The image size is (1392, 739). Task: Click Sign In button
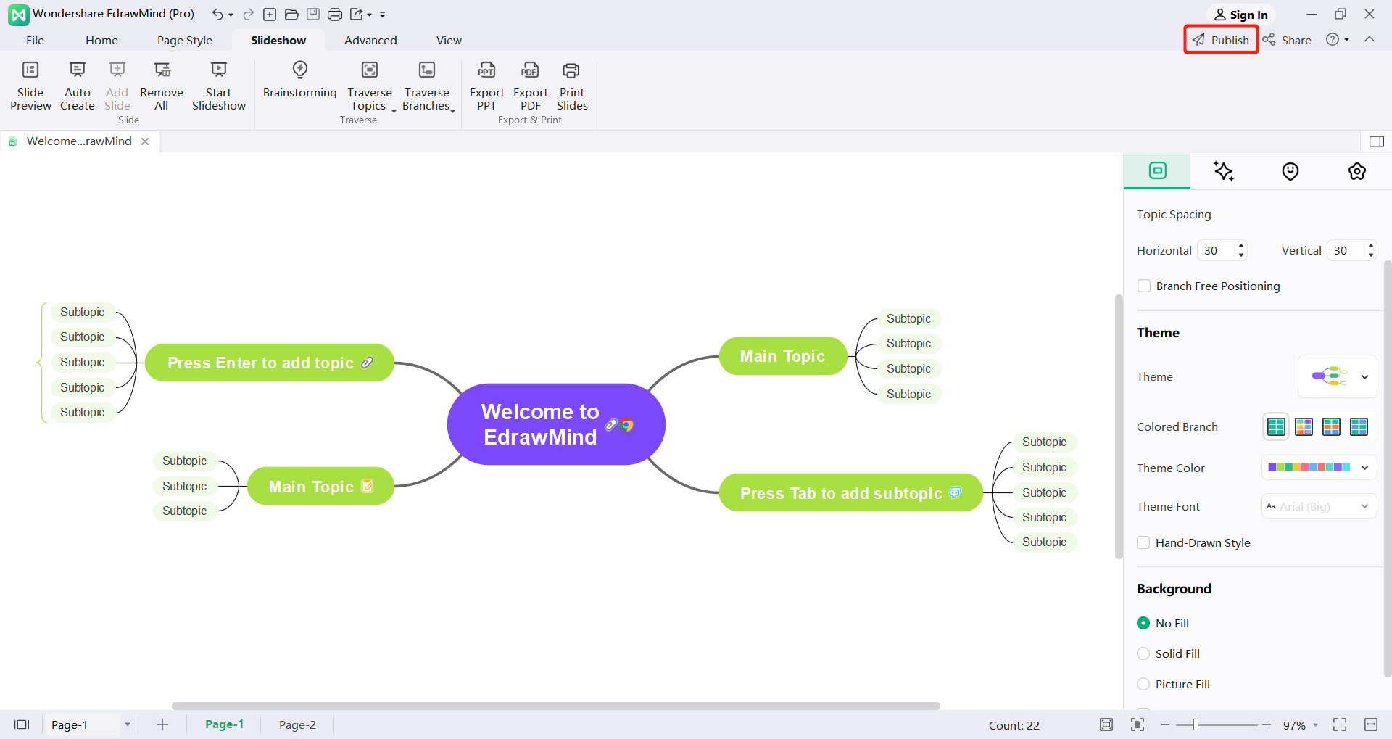1241,15
